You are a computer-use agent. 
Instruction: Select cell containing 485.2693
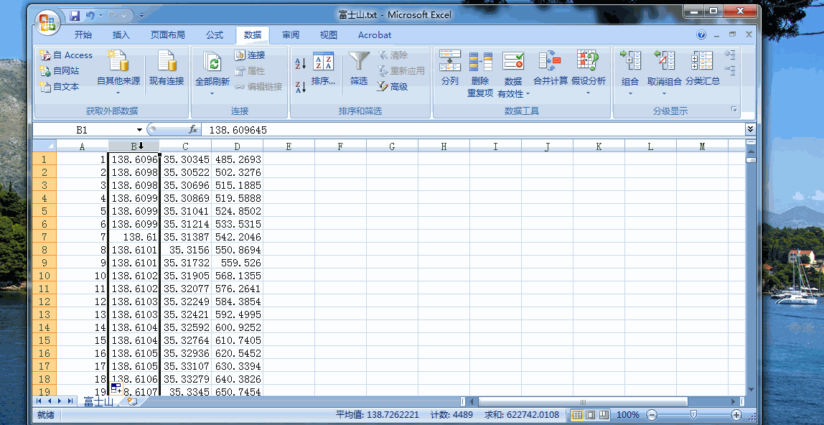click(x=237, y=159)
